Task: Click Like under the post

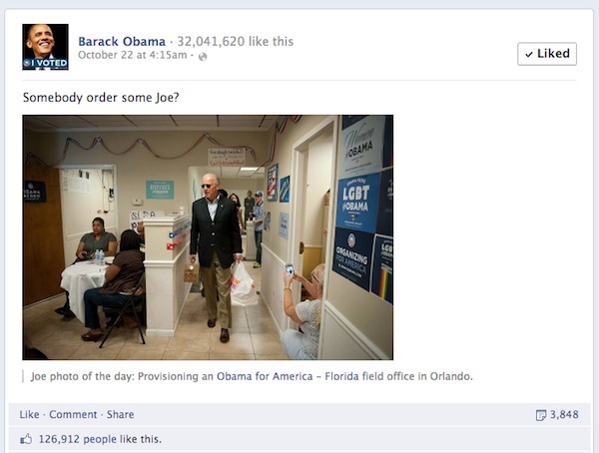Action: tap(29, 414)
